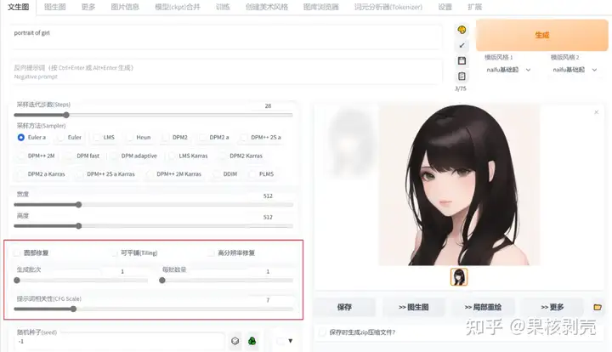Open the 扩展 tab

click(474, 7)
